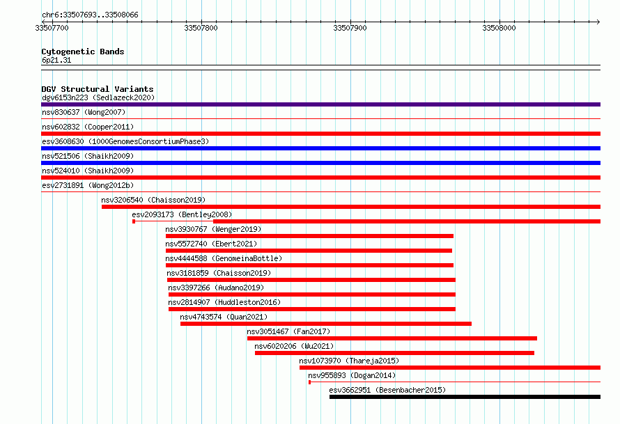Screen dimensions: 620x424
Task: Open esv2731891 (Wong2012b) label
Action: tap(88, 185)
